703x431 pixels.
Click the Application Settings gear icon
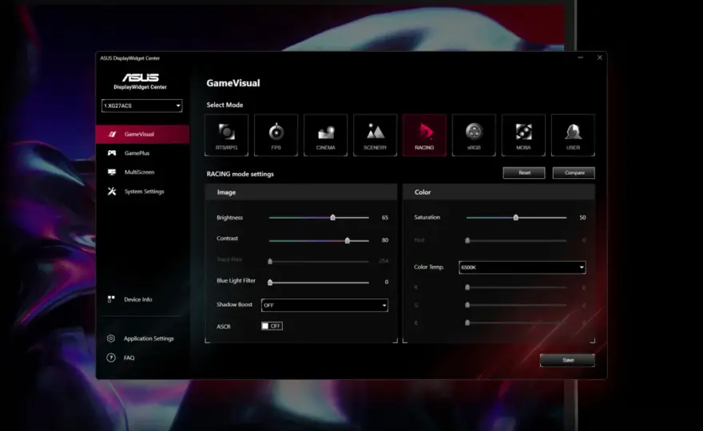(111, 338)
